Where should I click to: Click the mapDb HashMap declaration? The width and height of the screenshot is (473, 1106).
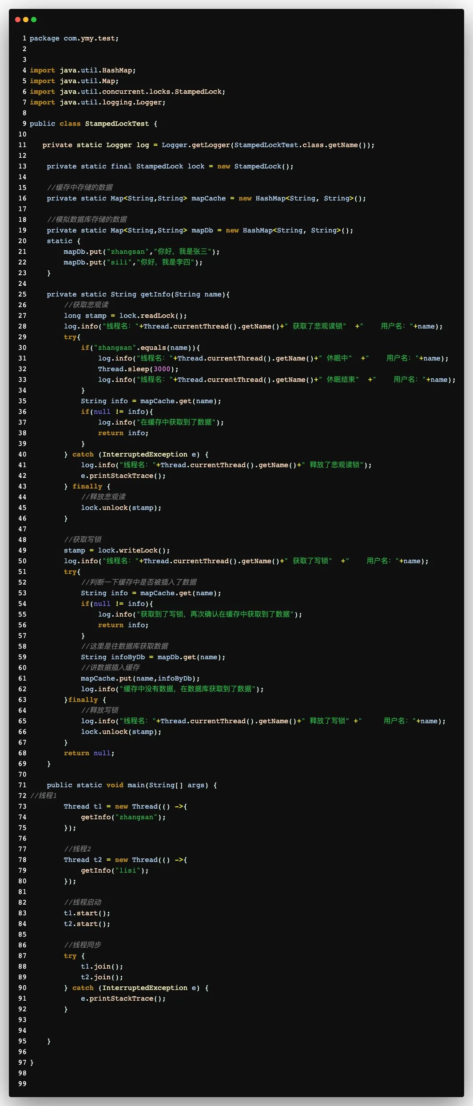click(200, 230)
